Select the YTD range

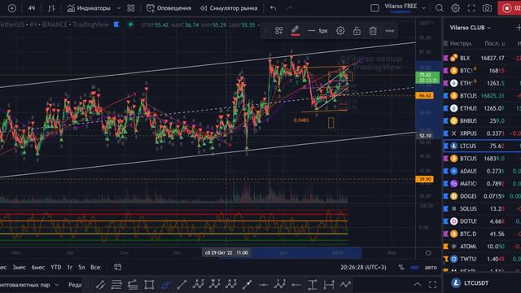click(x=56, y=267)
